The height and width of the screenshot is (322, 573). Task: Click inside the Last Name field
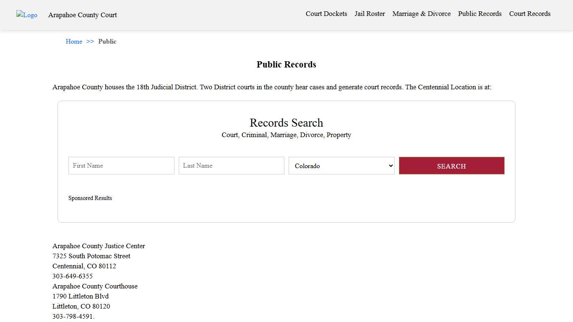coord(231,166)
